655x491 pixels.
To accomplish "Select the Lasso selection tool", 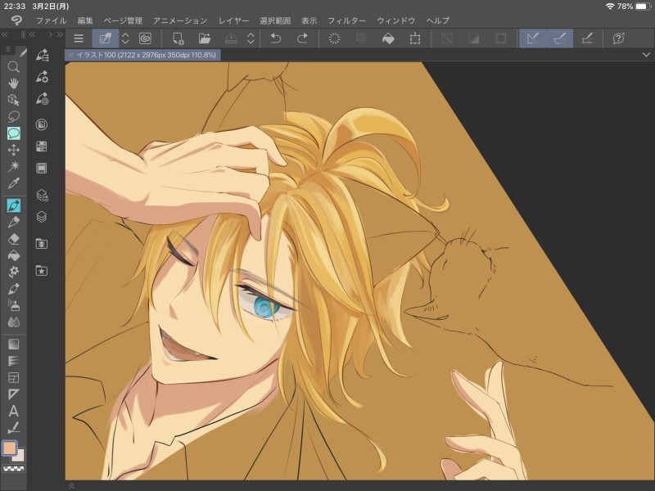I will pos(13,116).
